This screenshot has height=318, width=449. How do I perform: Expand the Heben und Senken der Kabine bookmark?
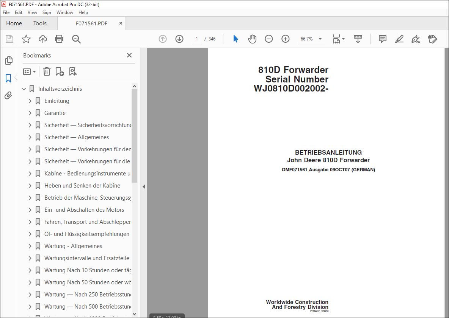(30, 186)
